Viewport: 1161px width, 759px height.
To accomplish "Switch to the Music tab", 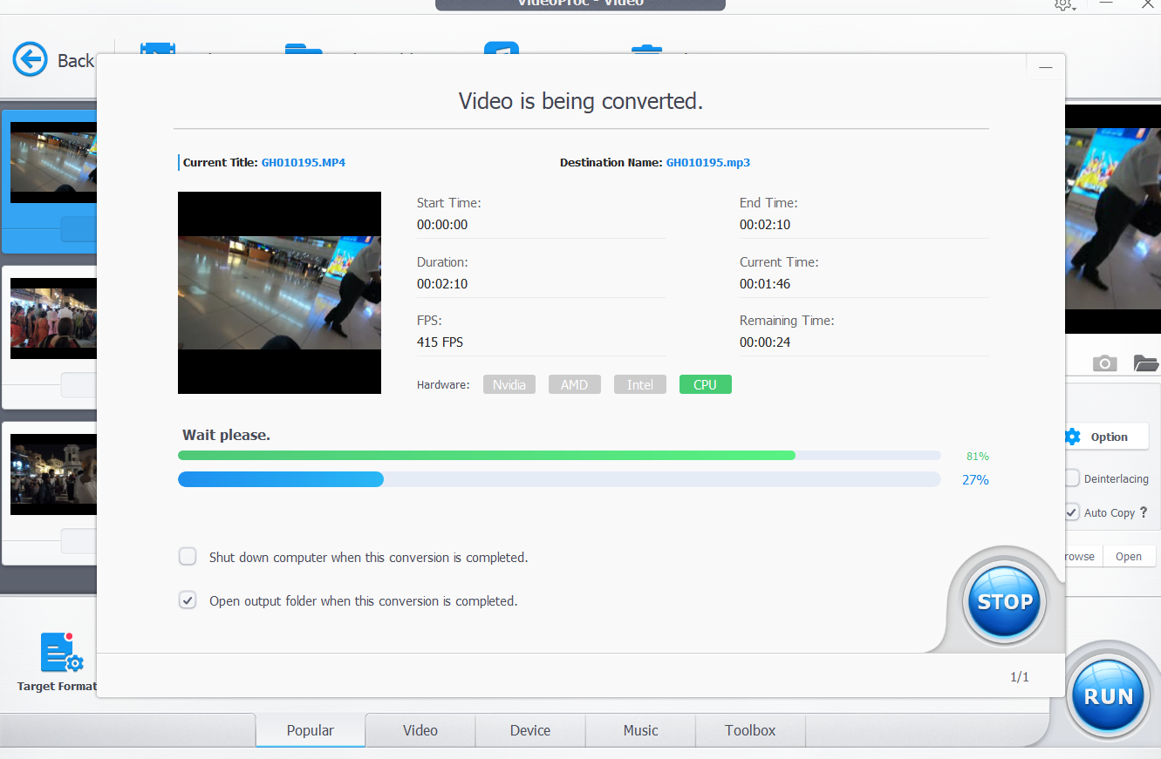I will [x=641, y=730].
